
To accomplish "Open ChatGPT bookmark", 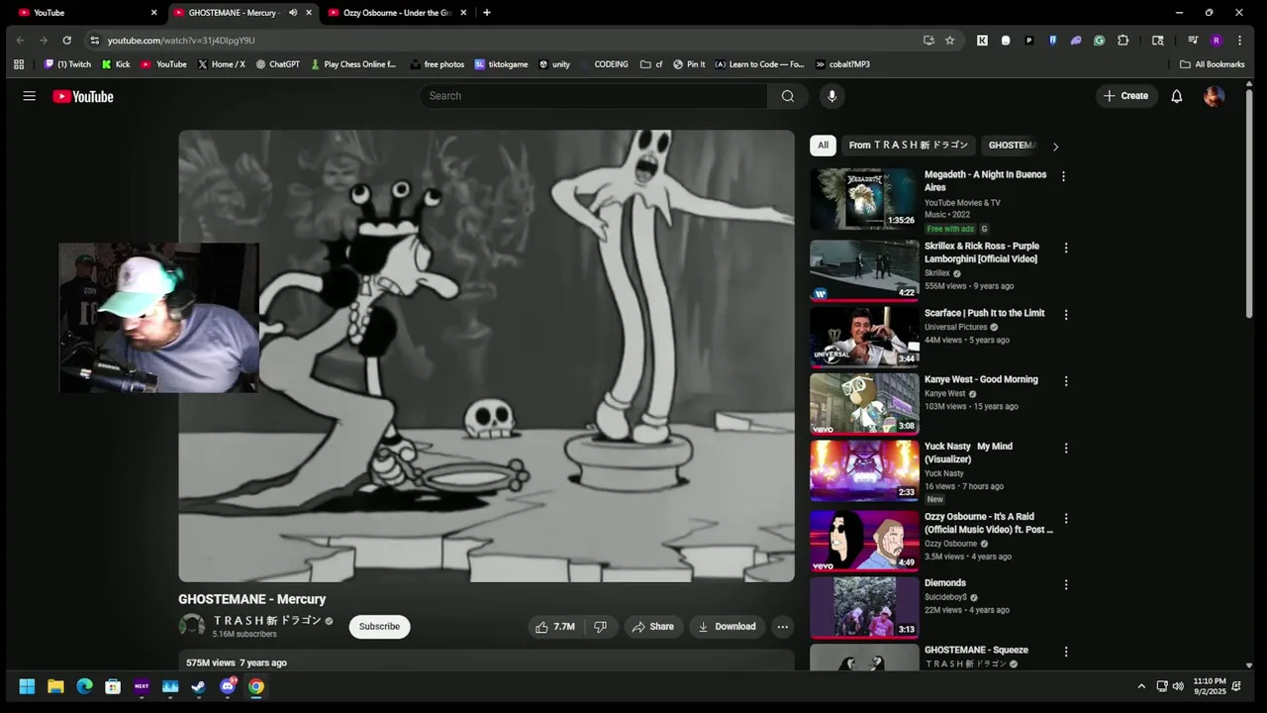I will (x=277, y=64).
